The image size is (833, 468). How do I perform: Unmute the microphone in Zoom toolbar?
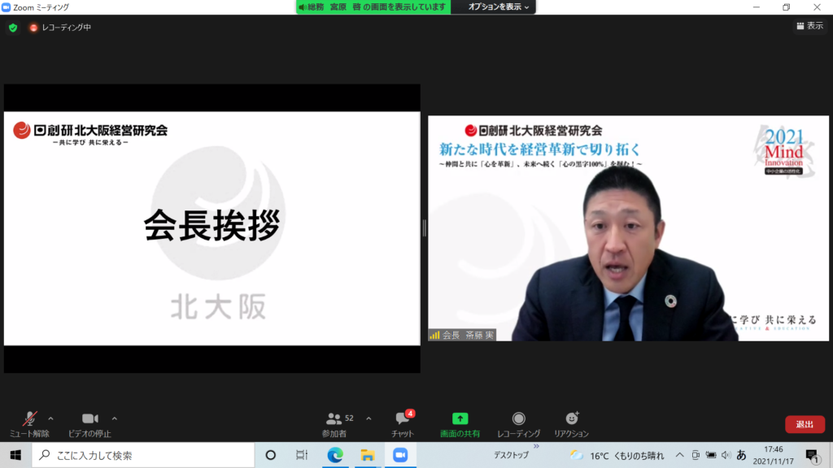click(30, 424)
